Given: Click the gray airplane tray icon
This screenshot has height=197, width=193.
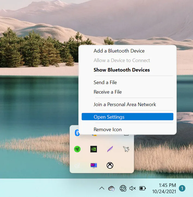Looking at the screenshot, I should tap(126, 149).
